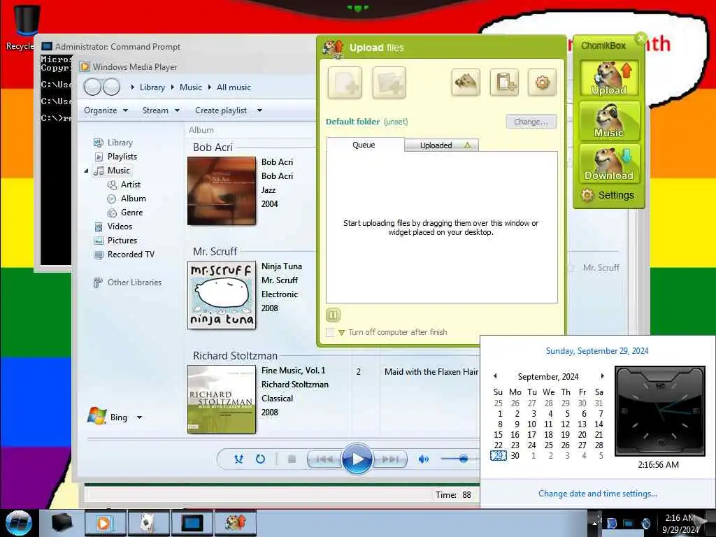Select day 30 in the calendar

[515, 456]
